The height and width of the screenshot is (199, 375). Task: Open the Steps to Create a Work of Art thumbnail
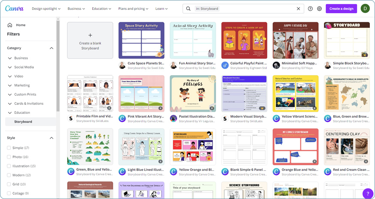coord(244,40)
